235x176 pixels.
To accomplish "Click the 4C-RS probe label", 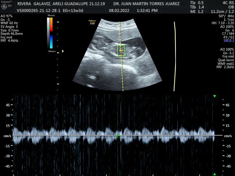I will pos(225,3).
